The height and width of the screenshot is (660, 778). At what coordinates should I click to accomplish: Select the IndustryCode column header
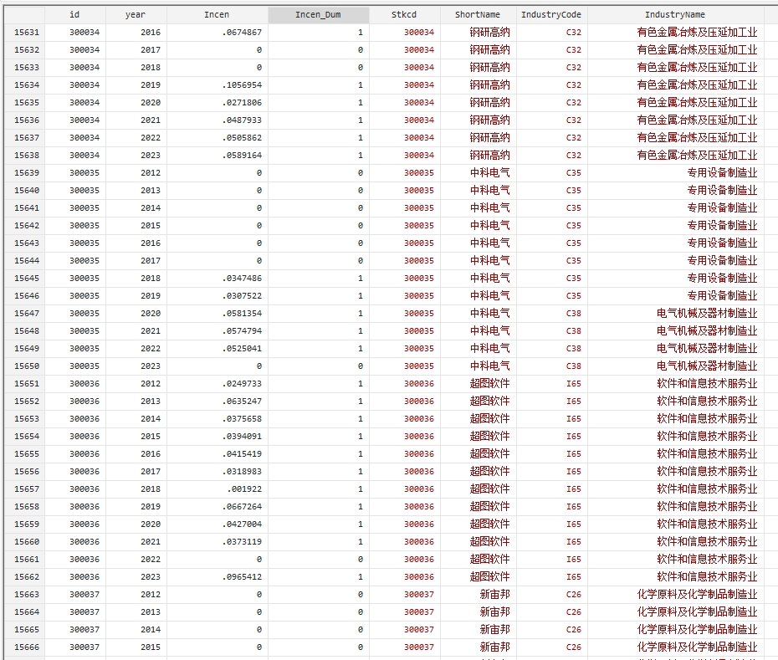pos(551,14)
